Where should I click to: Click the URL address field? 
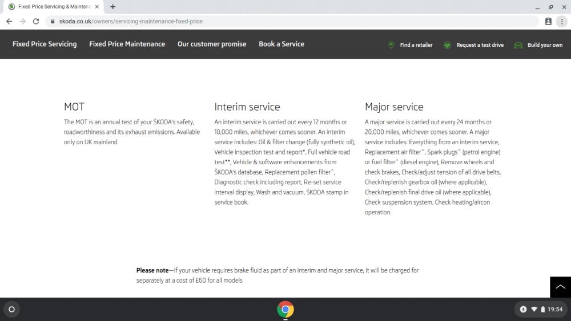pyautogui.click(x=292, y=22)
